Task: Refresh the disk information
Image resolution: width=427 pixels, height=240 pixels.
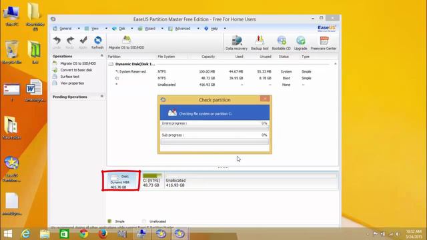Action: (x=97, y=43)
